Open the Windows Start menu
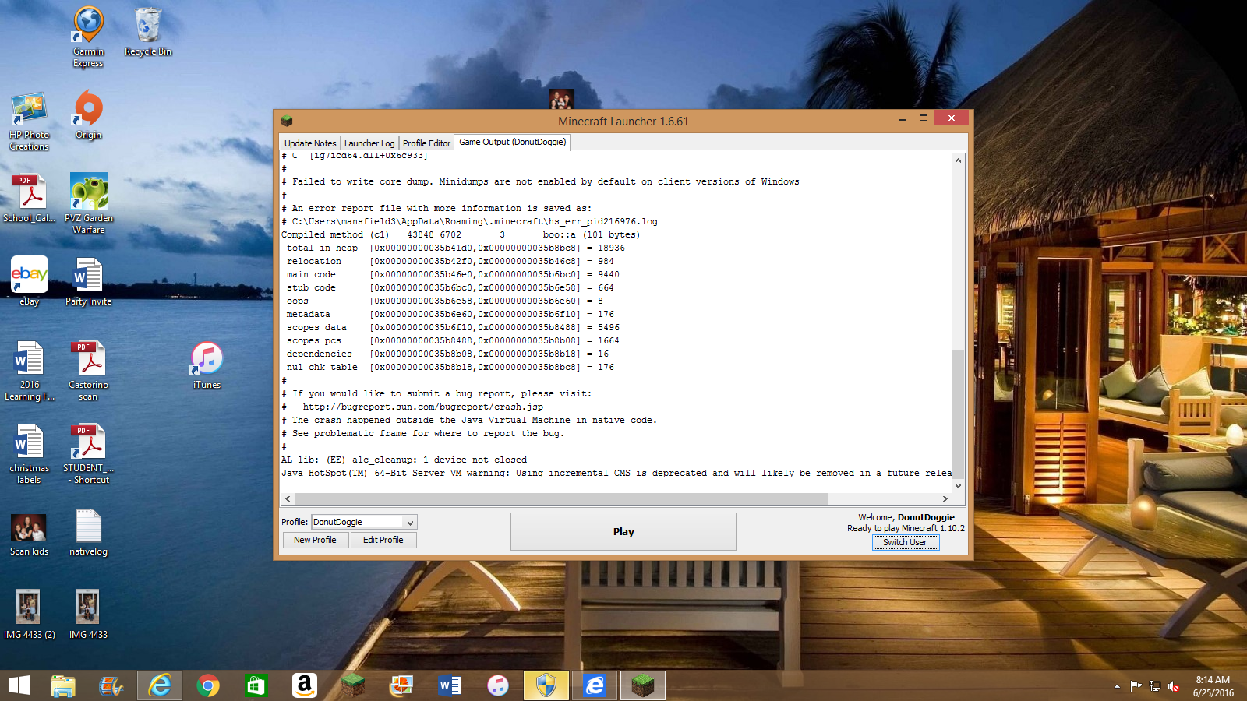Viewport: 1247px width, 701px height. [x=19, y=685]
